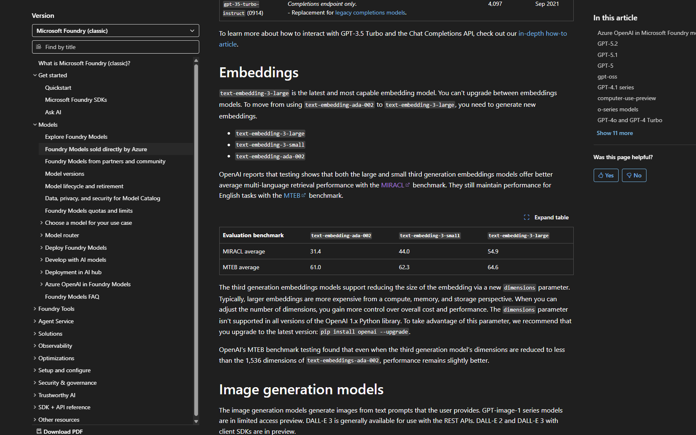Image resolution: width=696 pixels, height=435 pixels.
Task: Open the Model versions page
Action: [x=64, y=174]
